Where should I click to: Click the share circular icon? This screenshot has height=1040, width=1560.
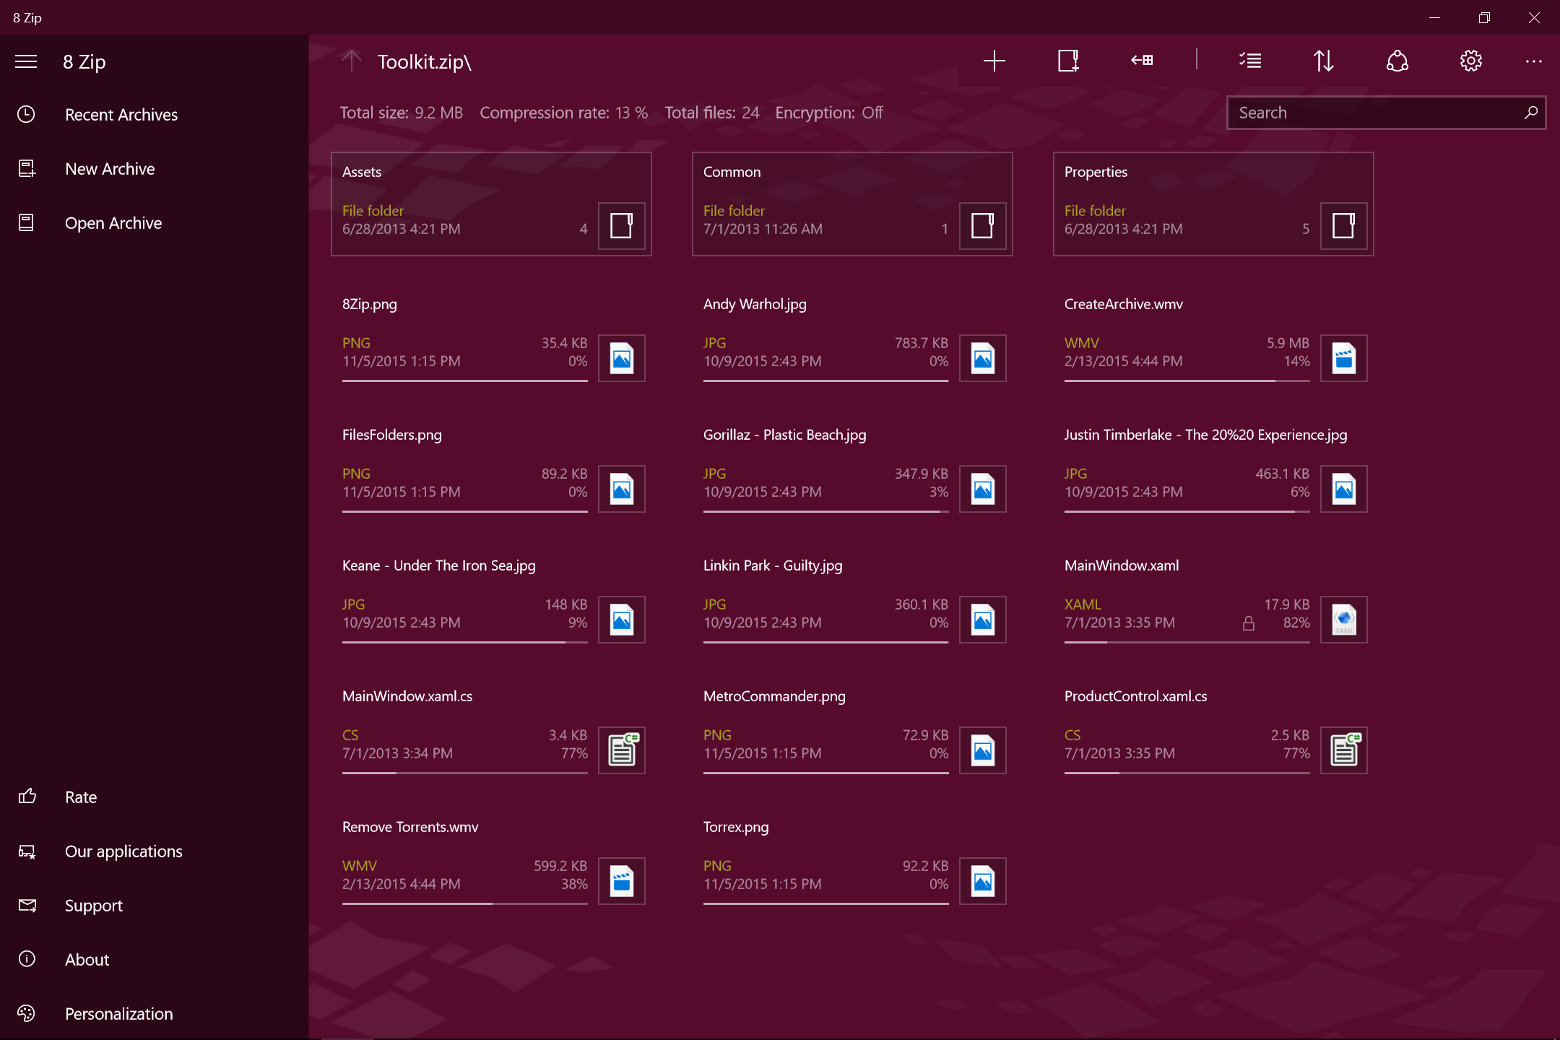(1397, 61)
